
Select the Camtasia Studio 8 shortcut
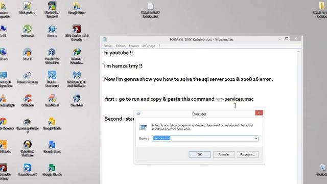click(x=27, y=125)
